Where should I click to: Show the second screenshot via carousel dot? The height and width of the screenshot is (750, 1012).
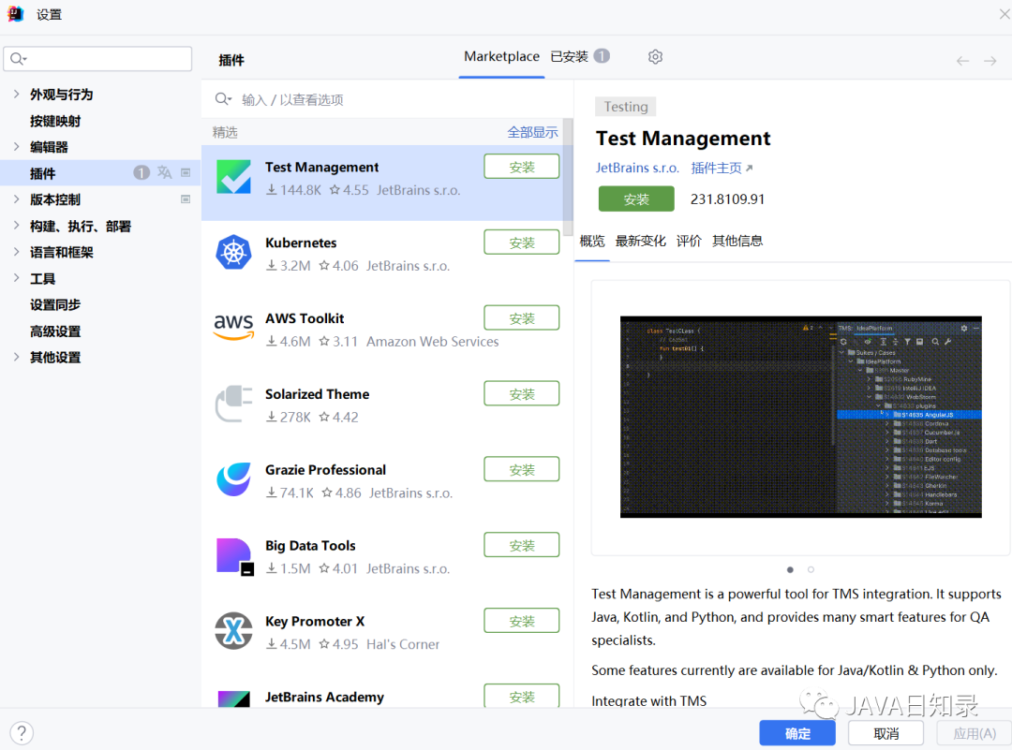[811, 569]
